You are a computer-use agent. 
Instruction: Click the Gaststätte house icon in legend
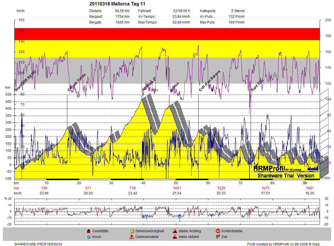click(89, 231)
